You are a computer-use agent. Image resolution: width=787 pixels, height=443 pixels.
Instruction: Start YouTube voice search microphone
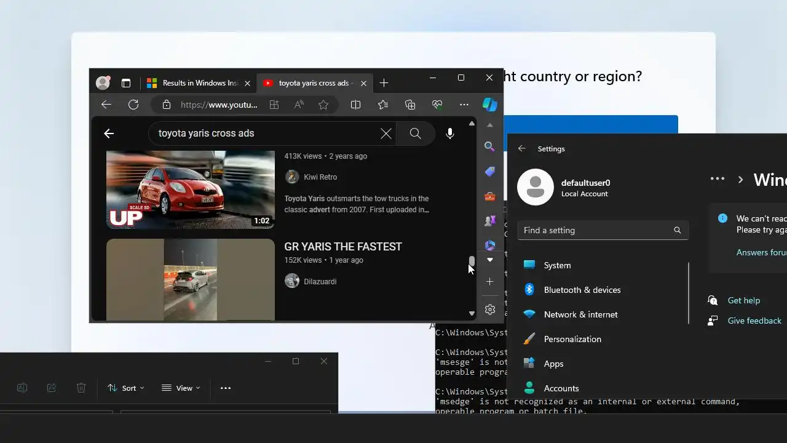pos(450,134)
